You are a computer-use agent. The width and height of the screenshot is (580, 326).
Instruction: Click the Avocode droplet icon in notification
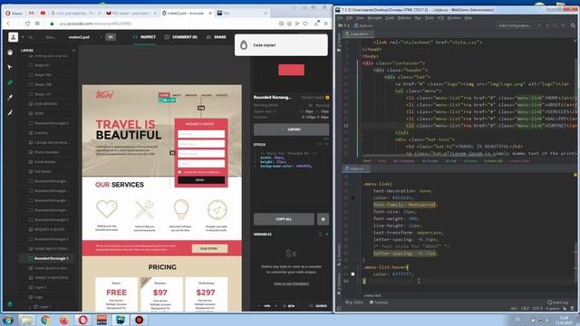(x=244, y=45)
